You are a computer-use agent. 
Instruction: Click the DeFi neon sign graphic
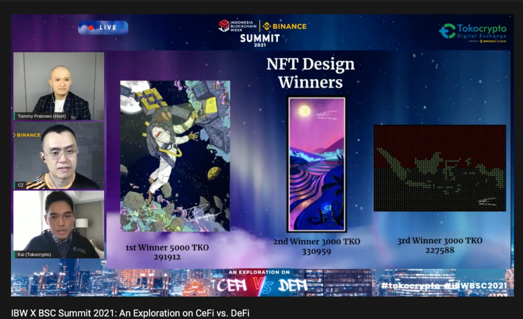(x=292, y=285)
